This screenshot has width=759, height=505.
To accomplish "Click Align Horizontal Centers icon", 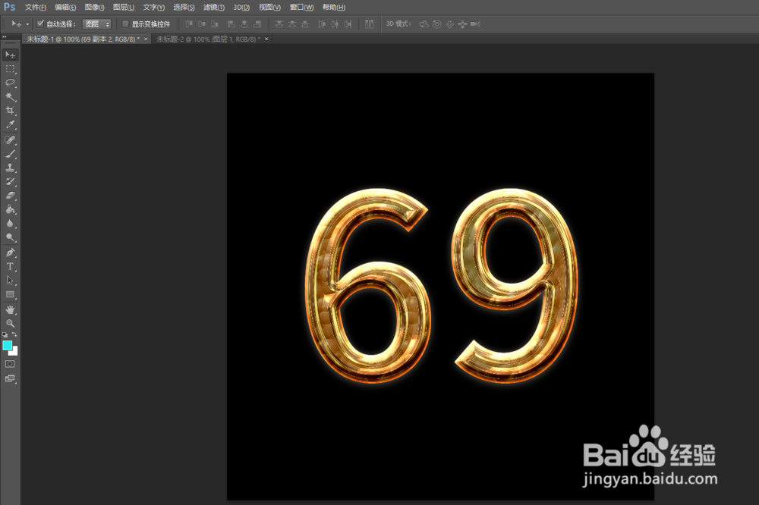I will (x=244, y=24).
